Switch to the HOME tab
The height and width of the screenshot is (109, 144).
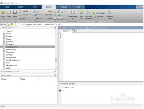[7, 7]
